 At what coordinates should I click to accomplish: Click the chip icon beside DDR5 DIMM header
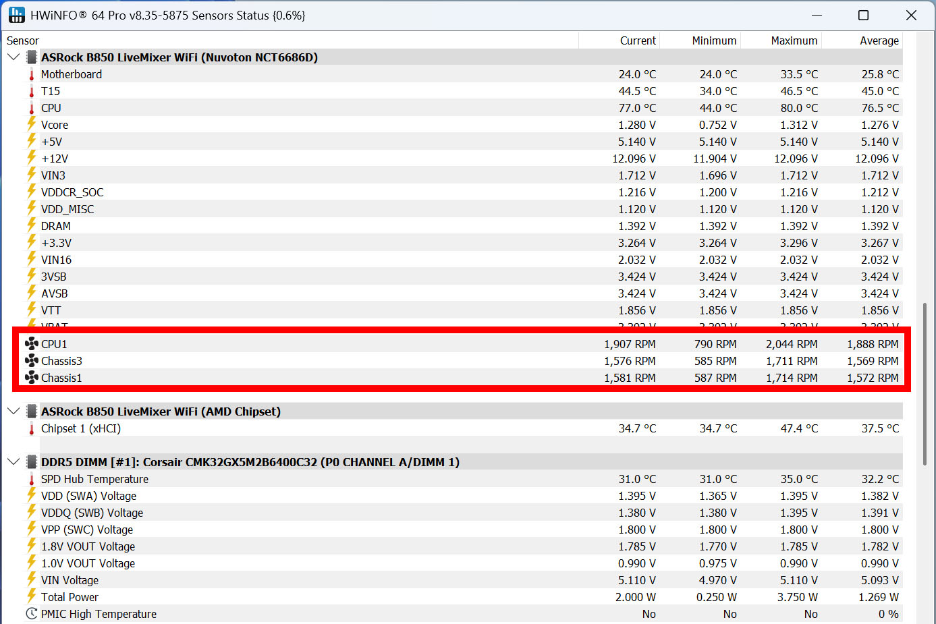(x=31, y=461)
